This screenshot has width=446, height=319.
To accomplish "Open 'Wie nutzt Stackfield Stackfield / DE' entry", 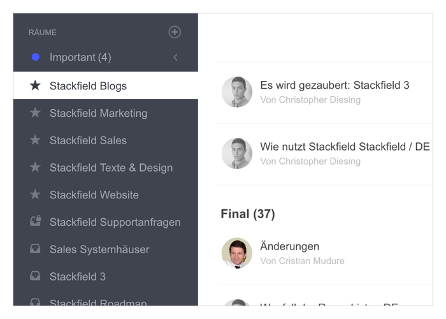I will [345, 147].
